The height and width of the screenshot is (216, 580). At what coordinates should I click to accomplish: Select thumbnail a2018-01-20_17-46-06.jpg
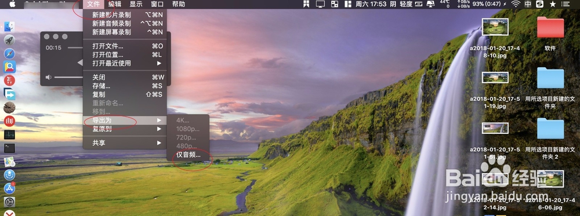550,179
